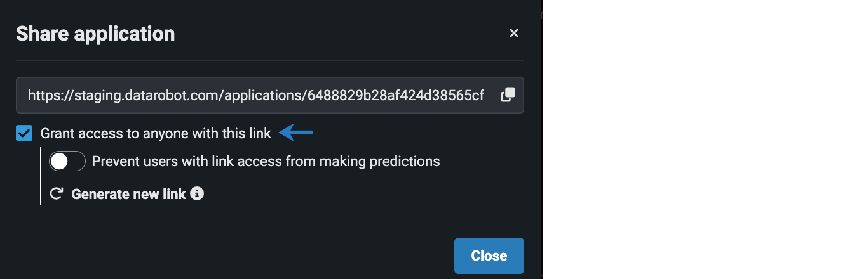859x279 pixels.
Task: Copy the share link with the clipboard icon
Action: coord(508,95)
